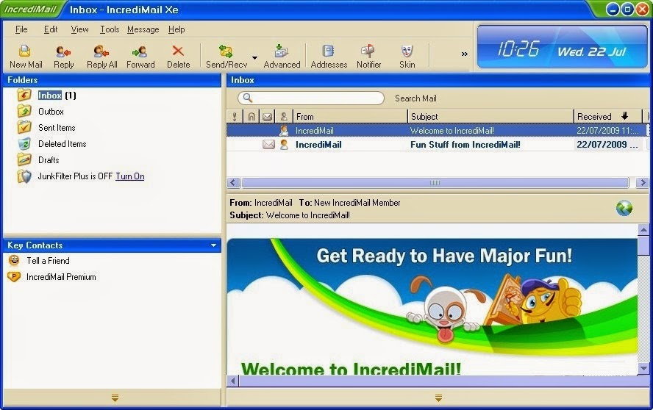The image size is (653, 410).
Task: Open the View menu
Action: [79, 29]
